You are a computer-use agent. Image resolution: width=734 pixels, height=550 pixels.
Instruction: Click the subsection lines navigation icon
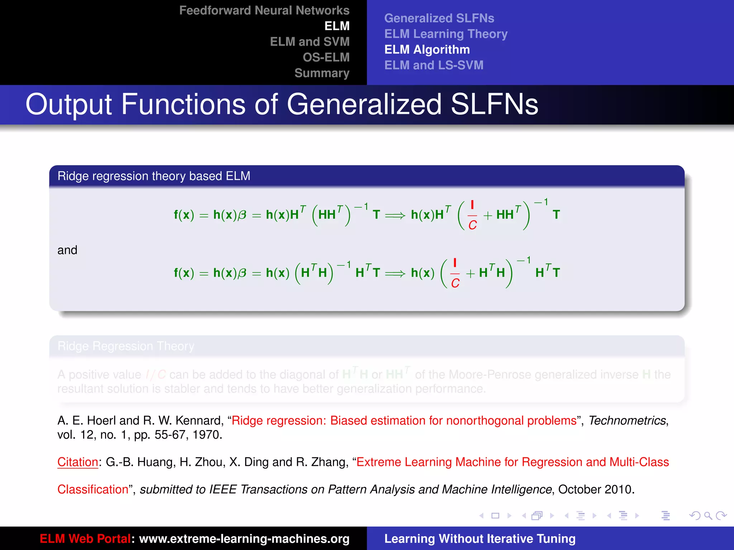(x=581, y=516)
